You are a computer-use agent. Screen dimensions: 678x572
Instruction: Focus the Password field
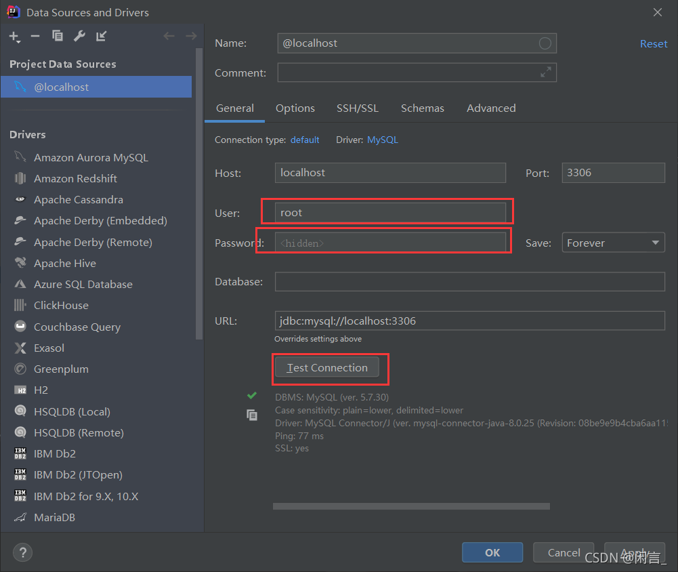(x=390, y=243)
